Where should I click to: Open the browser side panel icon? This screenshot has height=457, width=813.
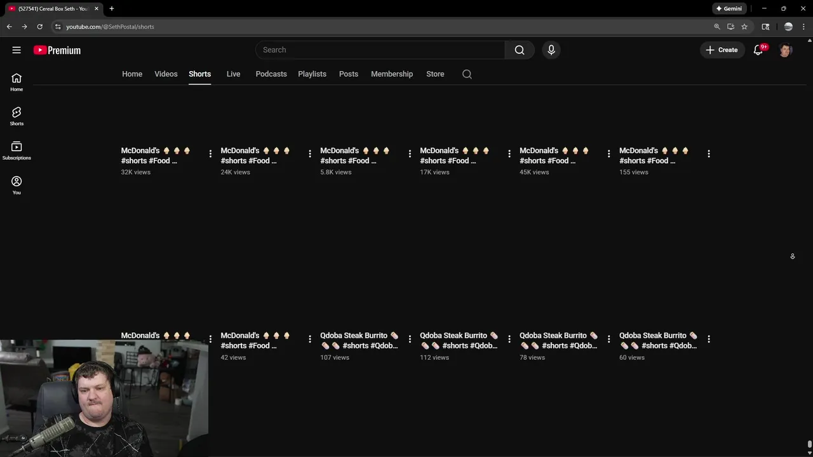[765, 27]
